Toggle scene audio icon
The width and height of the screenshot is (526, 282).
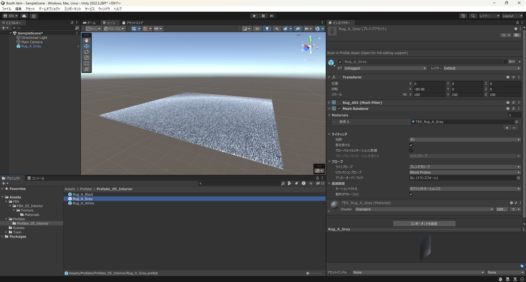coord(277,29)
